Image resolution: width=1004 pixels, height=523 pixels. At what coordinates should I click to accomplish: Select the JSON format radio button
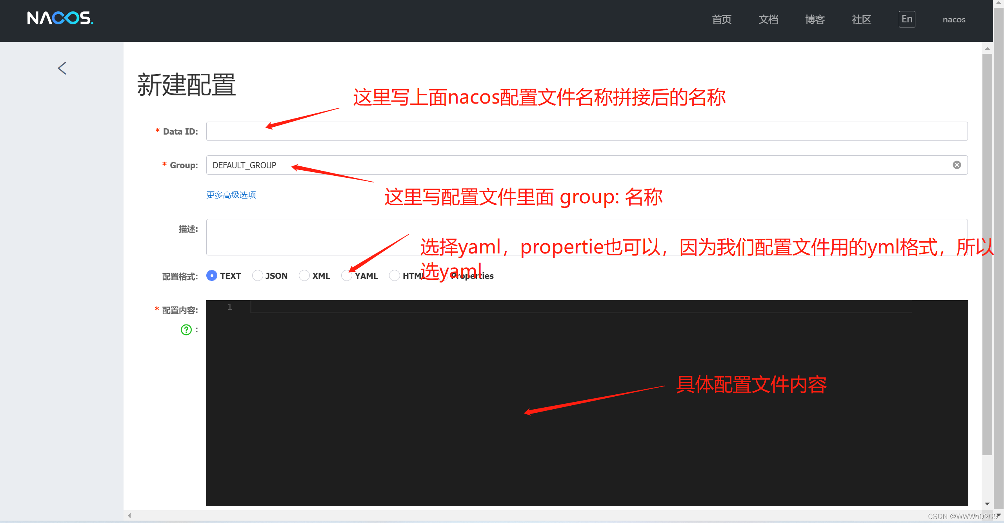tap(257, 276)
